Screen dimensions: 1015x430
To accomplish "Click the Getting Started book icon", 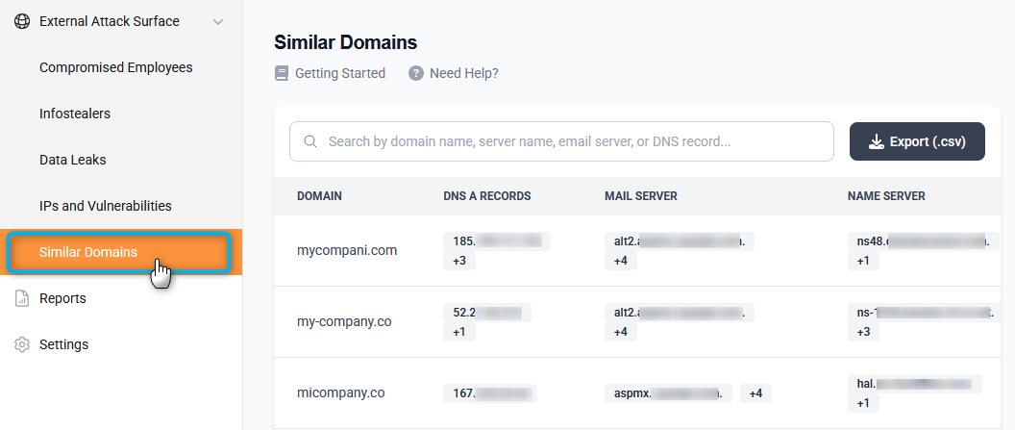I will coord(281,73).
